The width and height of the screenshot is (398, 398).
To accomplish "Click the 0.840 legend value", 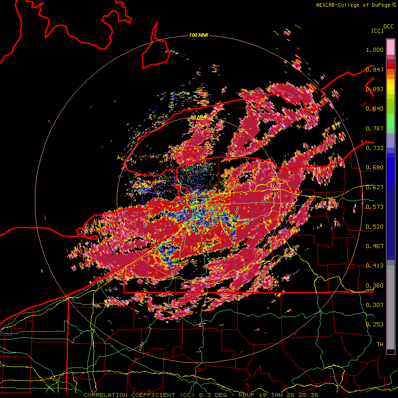I will tap(375, 109).
